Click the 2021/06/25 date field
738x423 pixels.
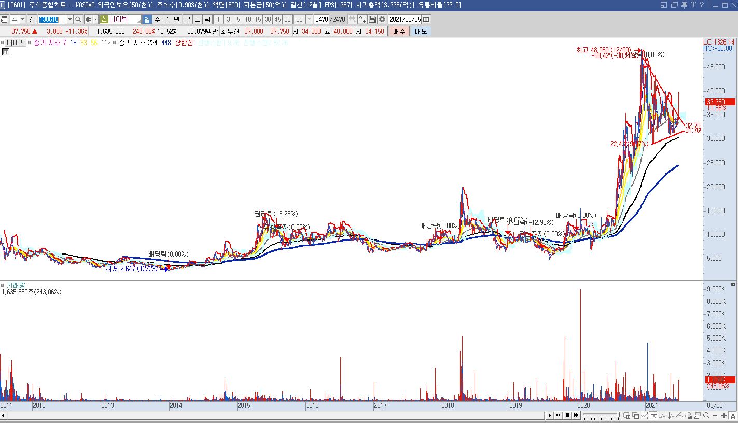coord(405,19)
